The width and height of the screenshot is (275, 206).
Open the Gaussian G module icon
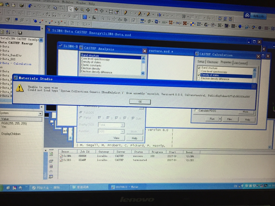[x=206, y=25]
